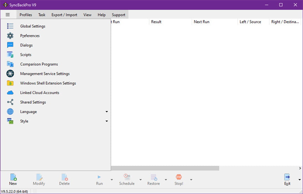Open the View menu
The image size is (303, 194).
click(x=87, y=15)
